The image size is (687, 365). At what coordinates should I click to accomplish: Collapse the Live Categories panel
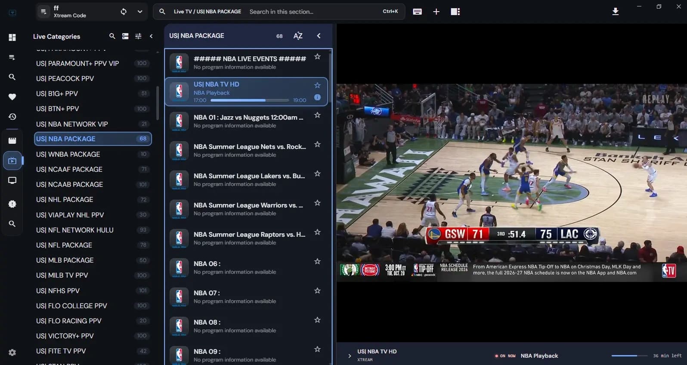[151, 36]
